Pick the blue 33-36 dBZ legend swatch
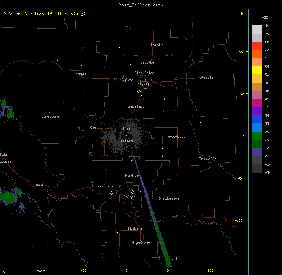Image resolution: width=282 pixels, height=275 pixels. (x=257, y=119)
